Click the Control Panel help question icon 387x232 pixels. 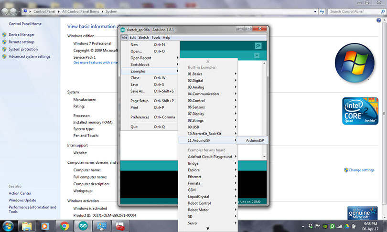coord(378,20)
